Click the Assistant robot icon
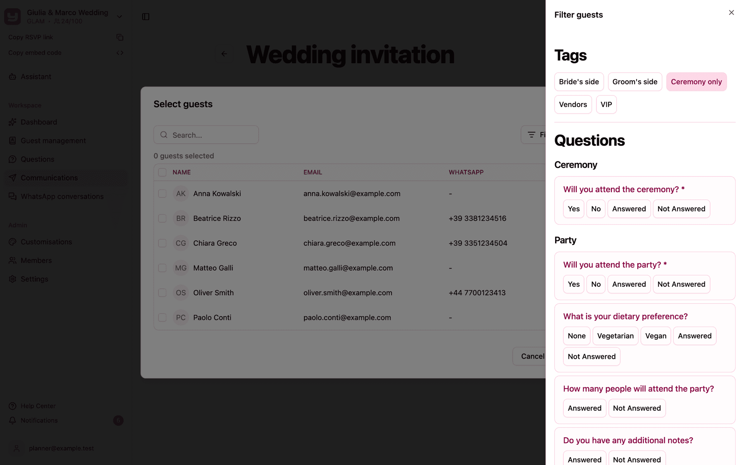 [12, 76]
